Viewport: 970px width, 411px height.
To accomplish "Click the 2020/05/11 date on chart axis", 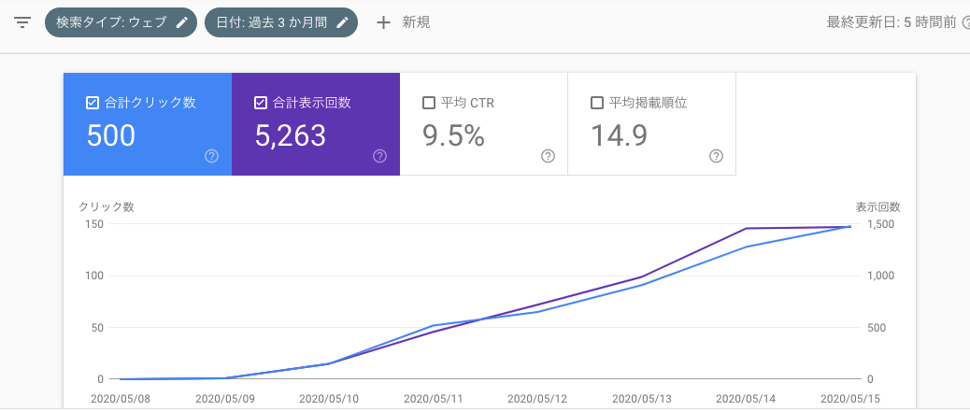I will (434, 397).
